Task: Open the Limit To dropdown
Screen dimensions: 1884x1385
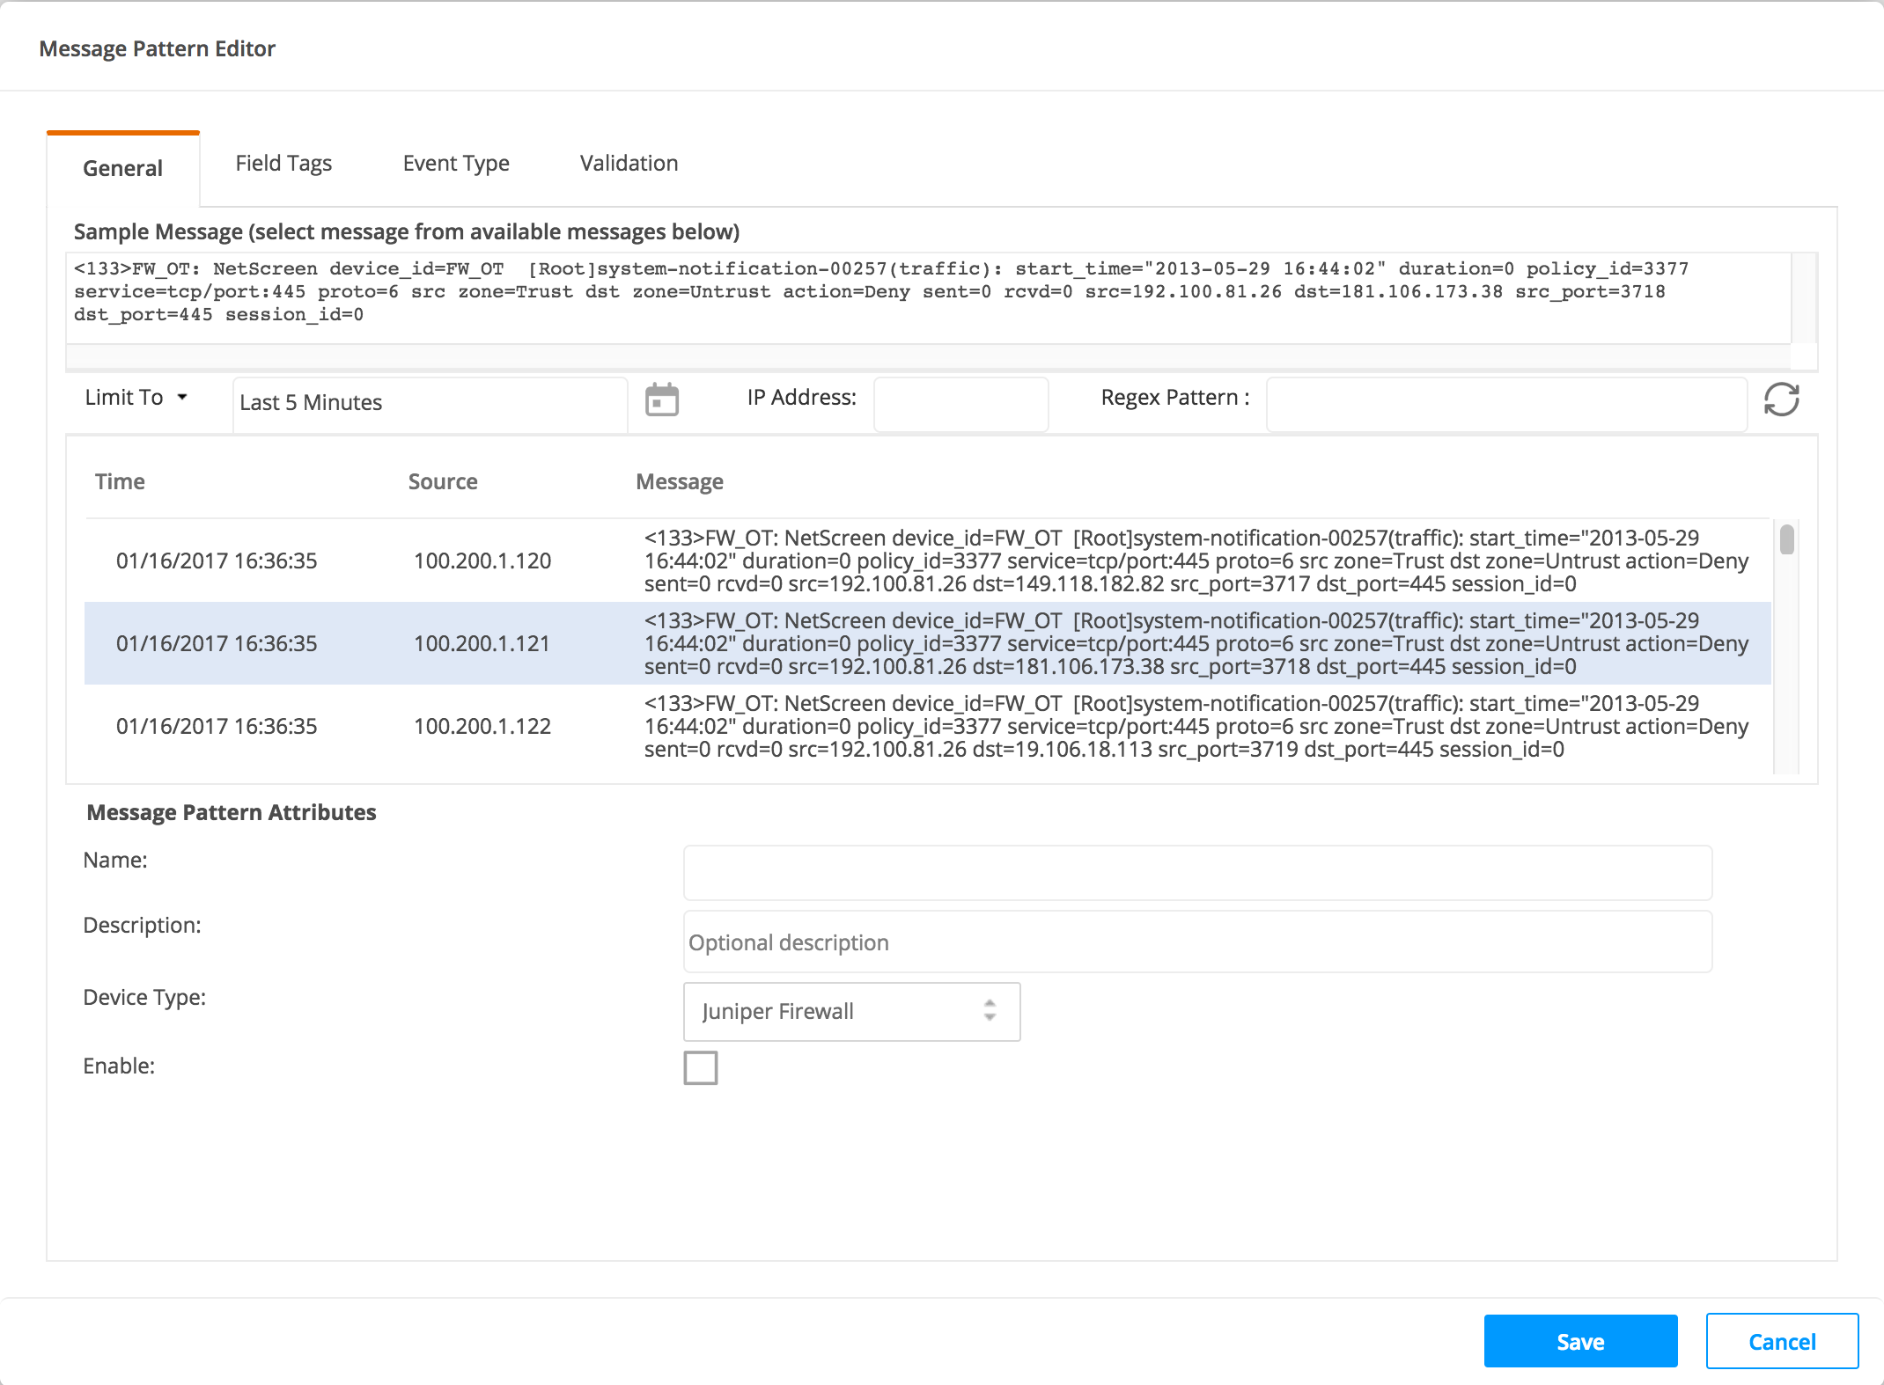Action: point(136,398)
